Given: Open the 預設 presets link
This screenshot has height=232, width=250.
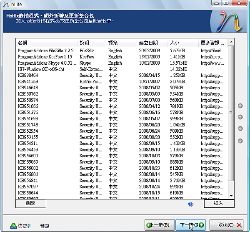Looking at the screenshot, I should tap(45, 226).
